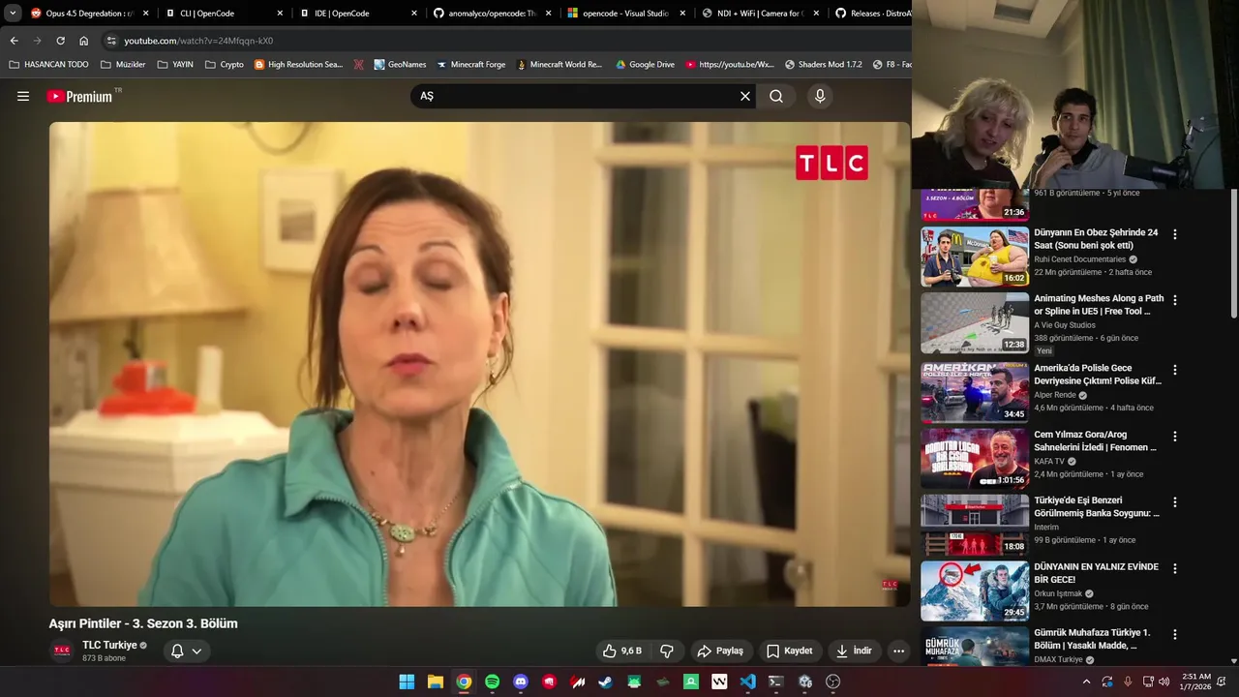Switch to opencode - Visual Studio tab

(x=625, y=14)
